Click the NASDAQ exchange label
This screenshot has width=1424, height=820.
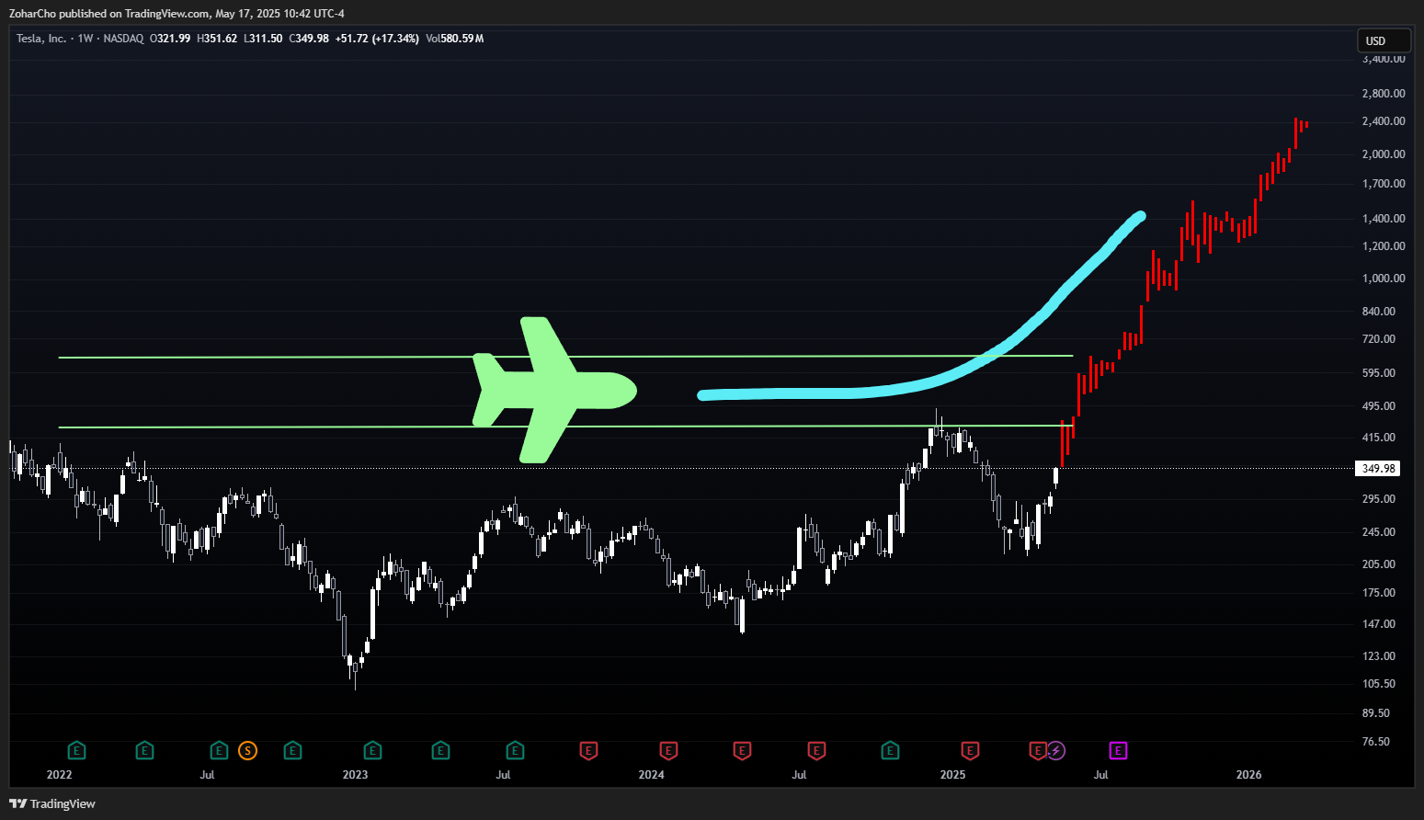tap(123, 39)
